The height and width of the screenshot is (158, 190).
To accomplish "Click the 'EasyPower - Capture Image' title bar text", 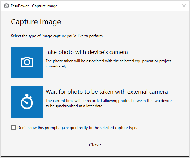I will (34, 6).
